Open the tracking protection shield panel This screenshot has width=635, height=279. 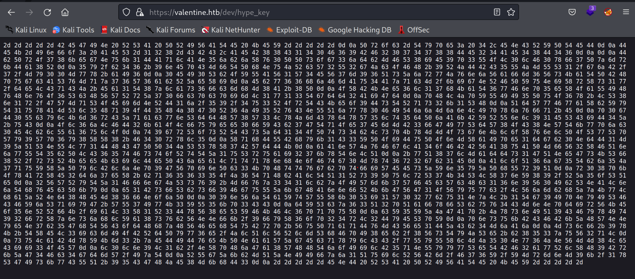click(126, 12)
